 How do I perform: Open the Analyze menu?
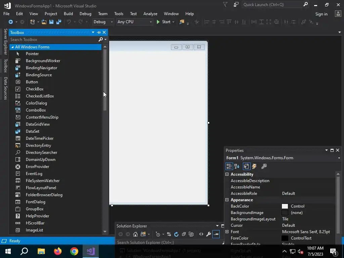150,13
